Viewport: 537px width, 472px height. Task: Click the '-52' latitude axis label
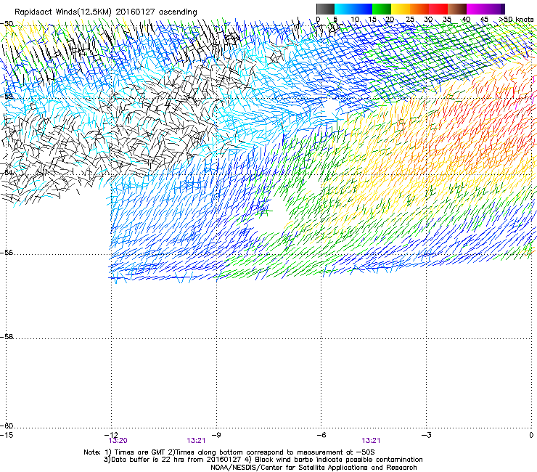[7, 97]
